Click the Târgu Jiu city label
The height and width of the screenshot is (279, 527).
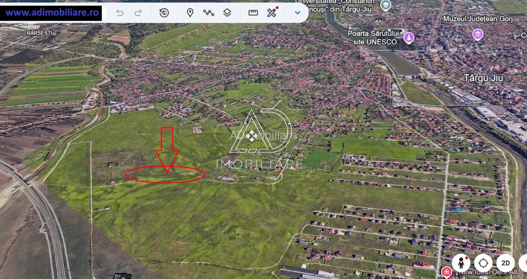click(x=483, y=78)
